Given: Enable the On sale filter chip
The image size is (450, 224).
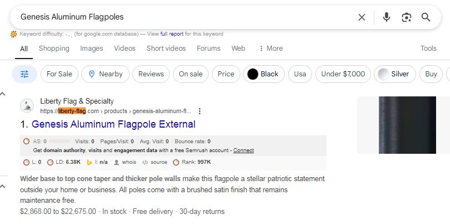Looking at the screenshot, I should click(191, 74).
